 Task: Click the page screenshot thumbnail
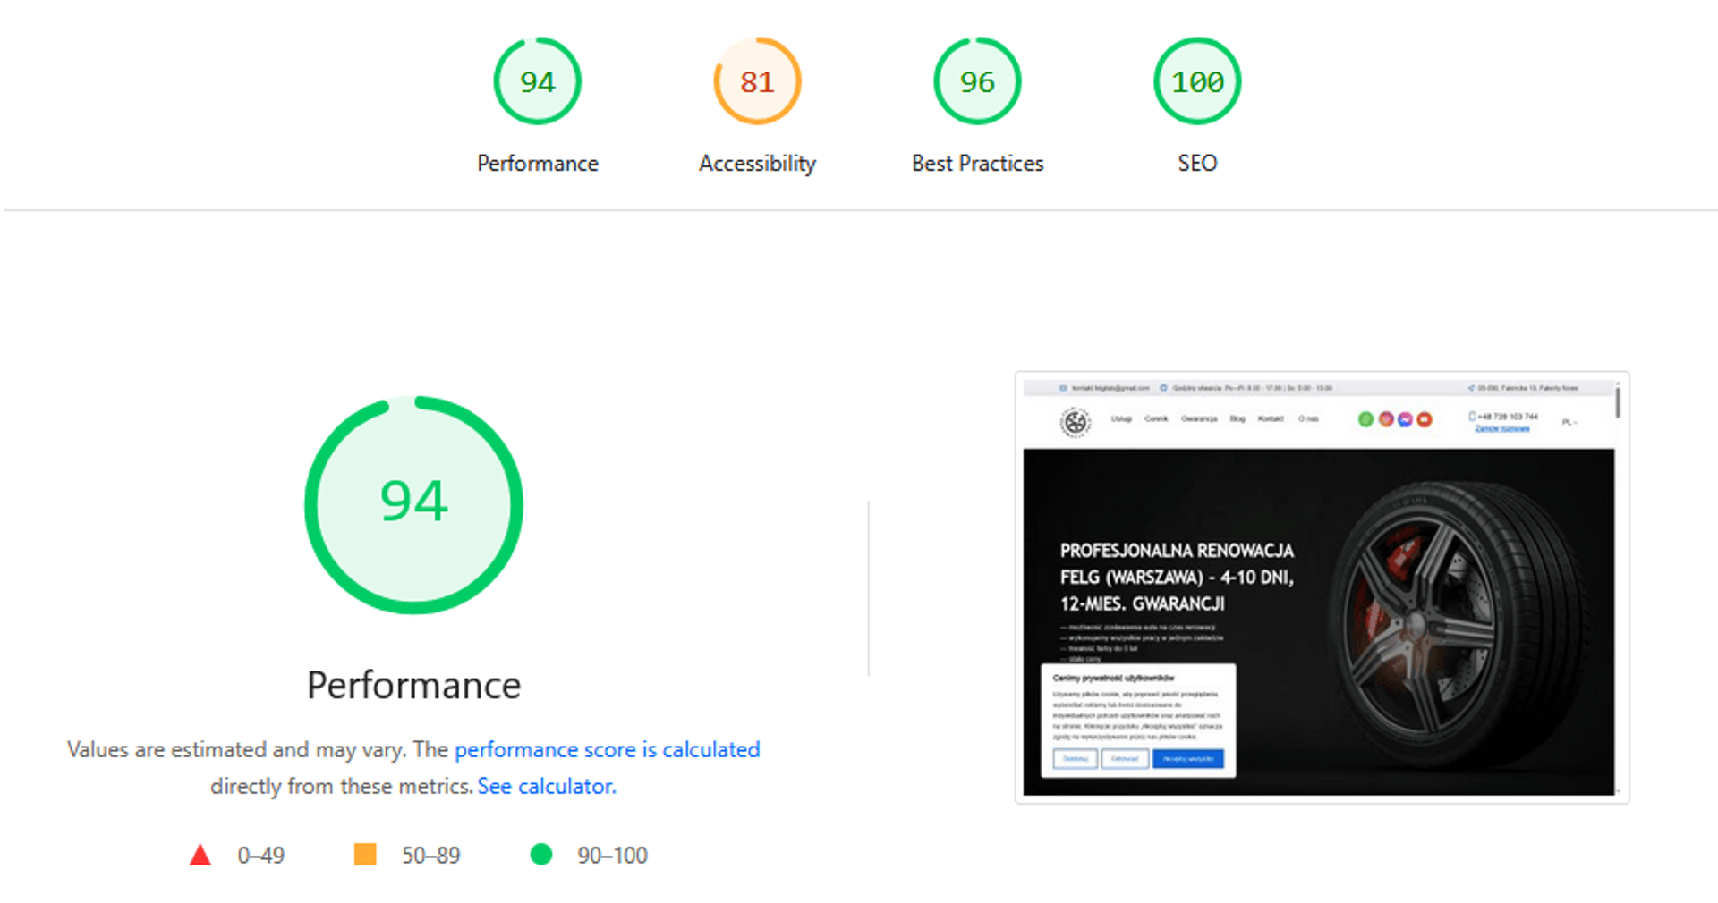click(x=1322, y=587)
